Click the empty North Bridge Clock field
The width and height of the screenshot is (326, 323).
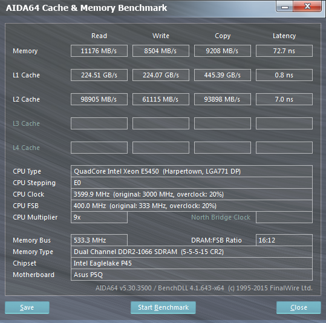click(x=284, y=217)
